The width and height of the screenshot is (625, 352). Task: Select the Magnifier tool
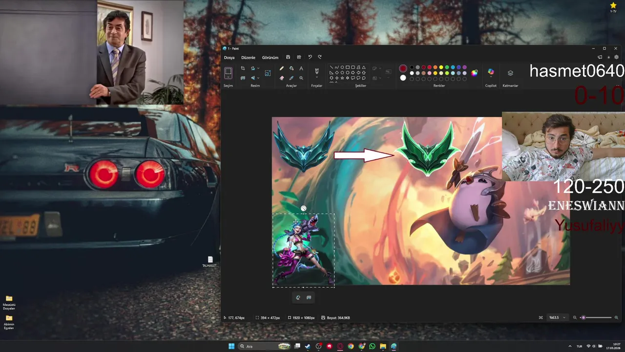point(301,78)
